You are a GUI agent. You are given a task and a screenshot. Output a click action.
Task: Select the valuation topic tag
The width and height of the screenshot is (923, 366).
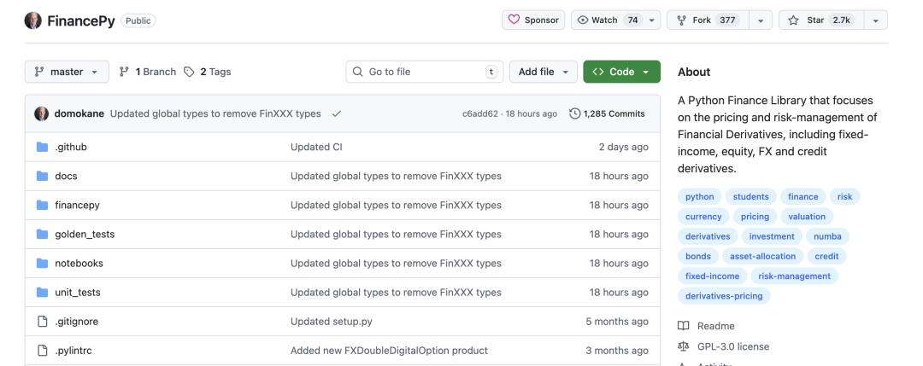coord(807,216)
